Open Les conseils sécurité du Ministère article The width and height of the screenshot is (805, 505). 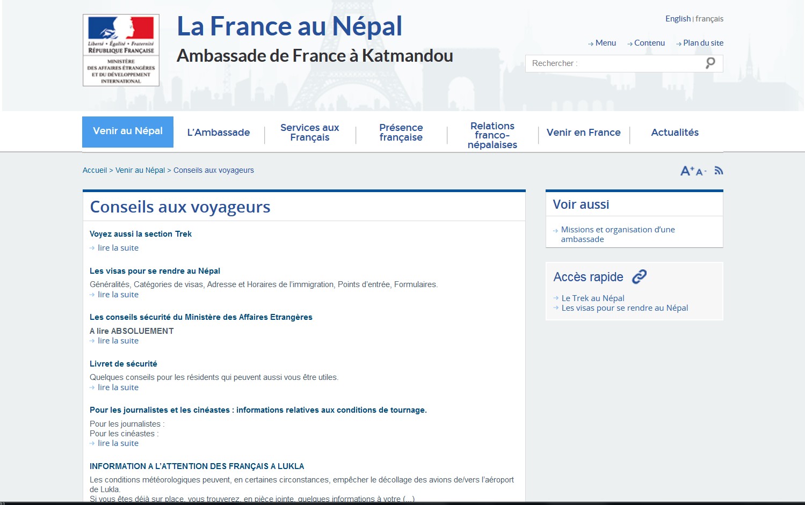point(201,317)
